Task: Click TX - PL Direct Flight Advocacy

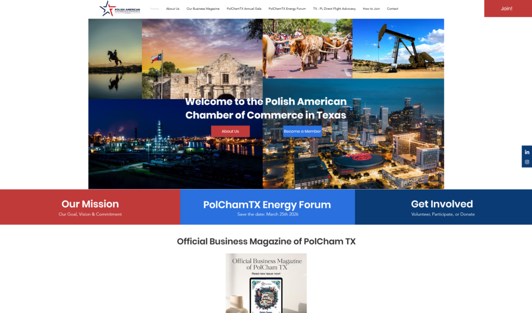Action: tap(334, 8)
